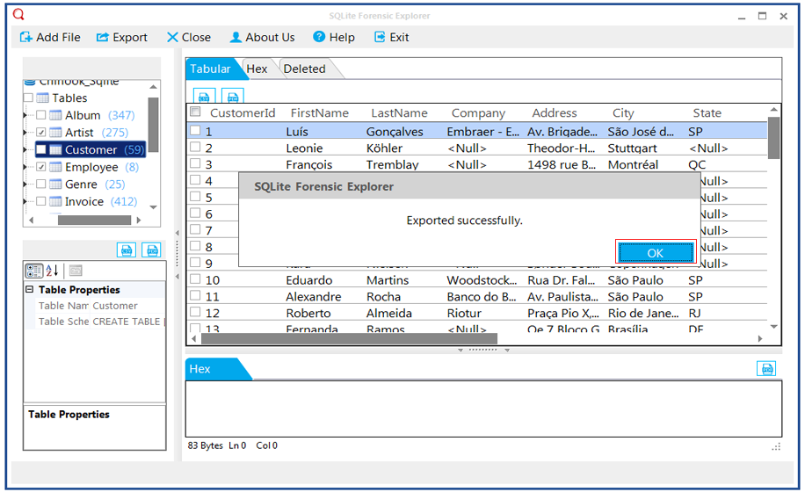The width and height of the screenshot is (805, 492).
Task: Check the Album table checkbox
Action: (x=41, y=115)
